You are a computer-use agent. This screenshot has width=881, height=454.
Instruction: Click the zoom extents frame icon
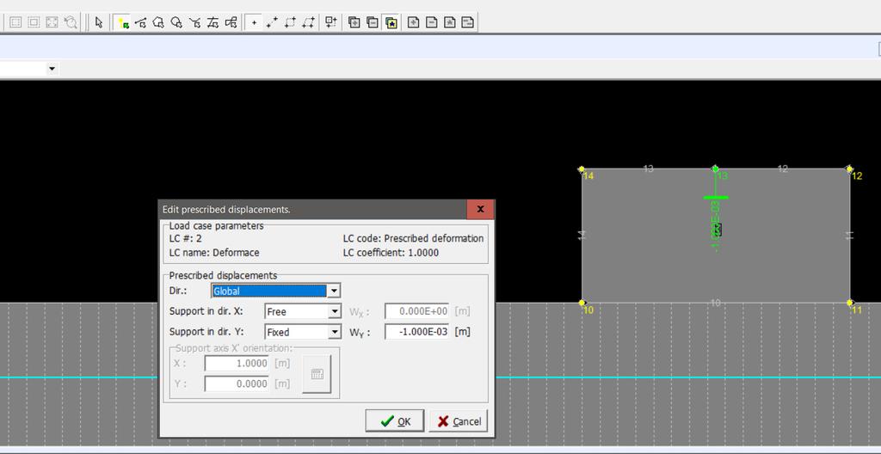(34, 22)
